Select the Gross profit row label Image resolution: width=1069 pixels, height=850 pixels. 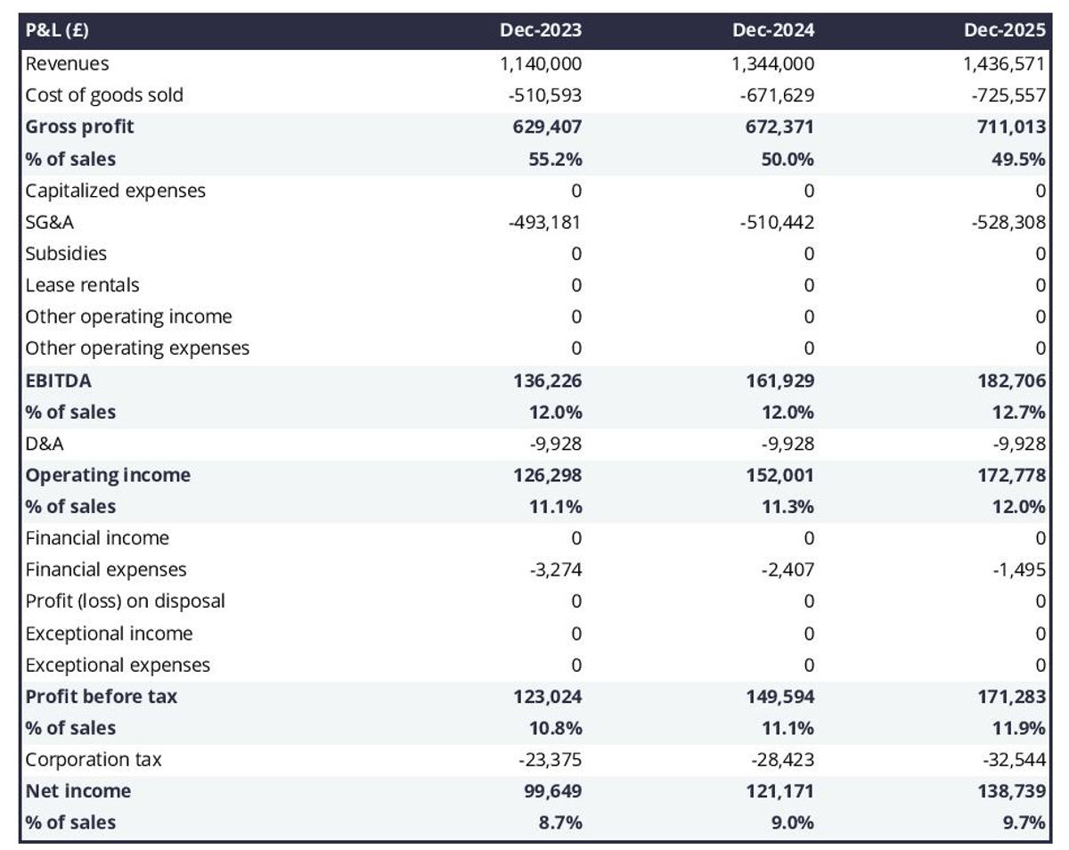click(x=79, y=127)
